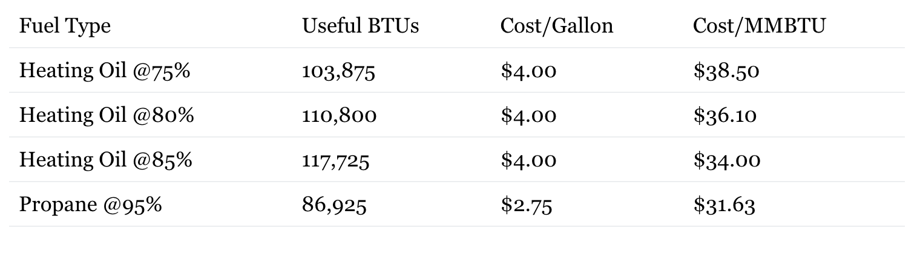
Task: Click the $34.00 Cost/MMBTU value
Action: (x=726, y=160)
